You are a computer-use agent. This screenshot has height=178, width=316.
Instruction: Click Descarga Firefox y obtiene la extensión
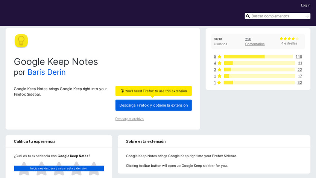153,105
